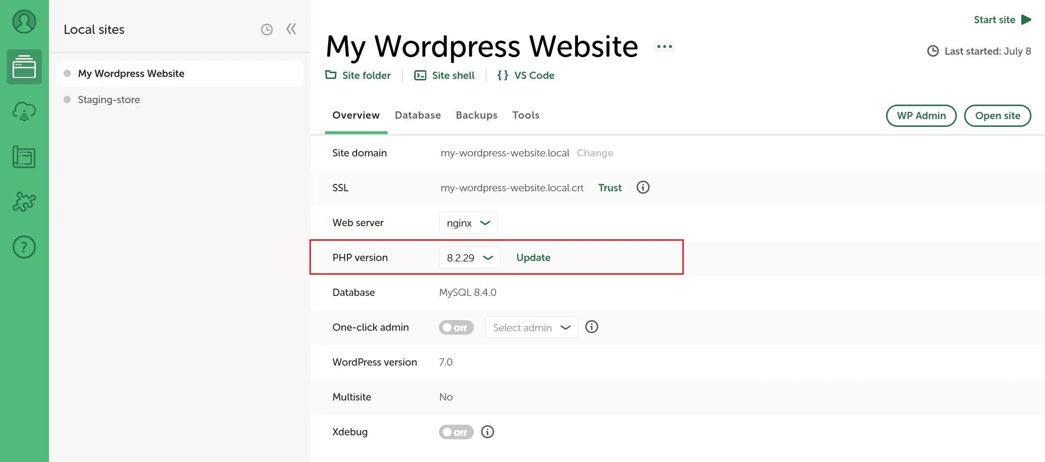
Task: Switch to the Overview tab
Action: click(356, 115)
